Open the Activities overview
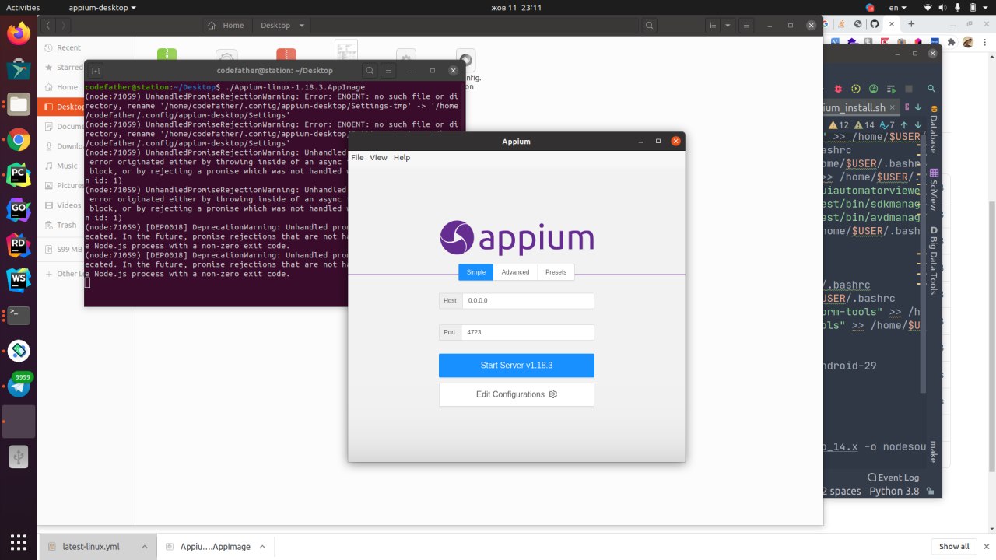Viewport: 996px width, 560px height. (23, 7)
